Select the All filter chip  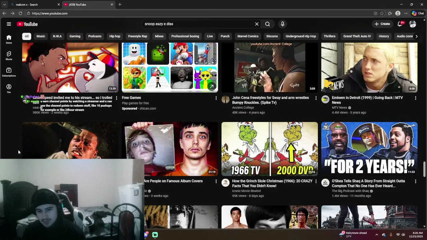27,36
